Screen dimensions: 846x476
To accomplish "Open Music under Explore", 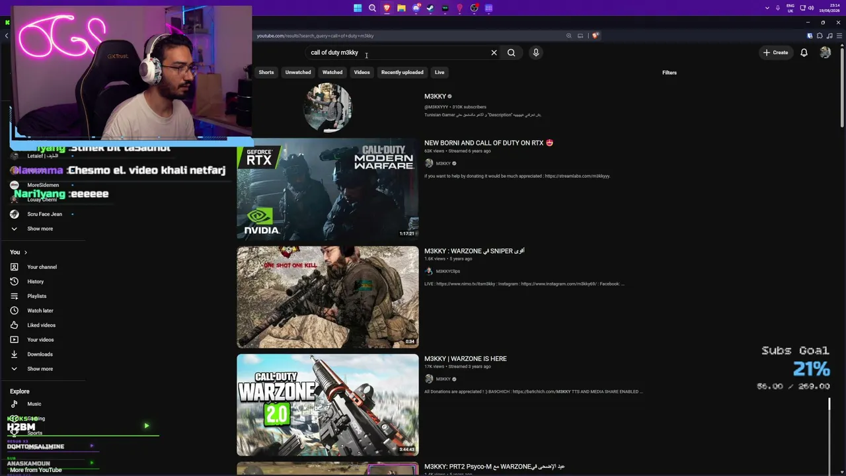I will [34, 404].
